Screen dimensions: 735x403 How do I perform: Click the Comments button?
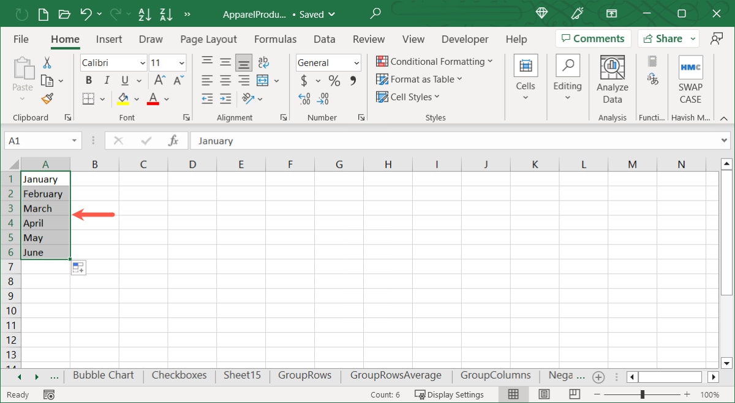pyautogui.click(x=592, y=38)
